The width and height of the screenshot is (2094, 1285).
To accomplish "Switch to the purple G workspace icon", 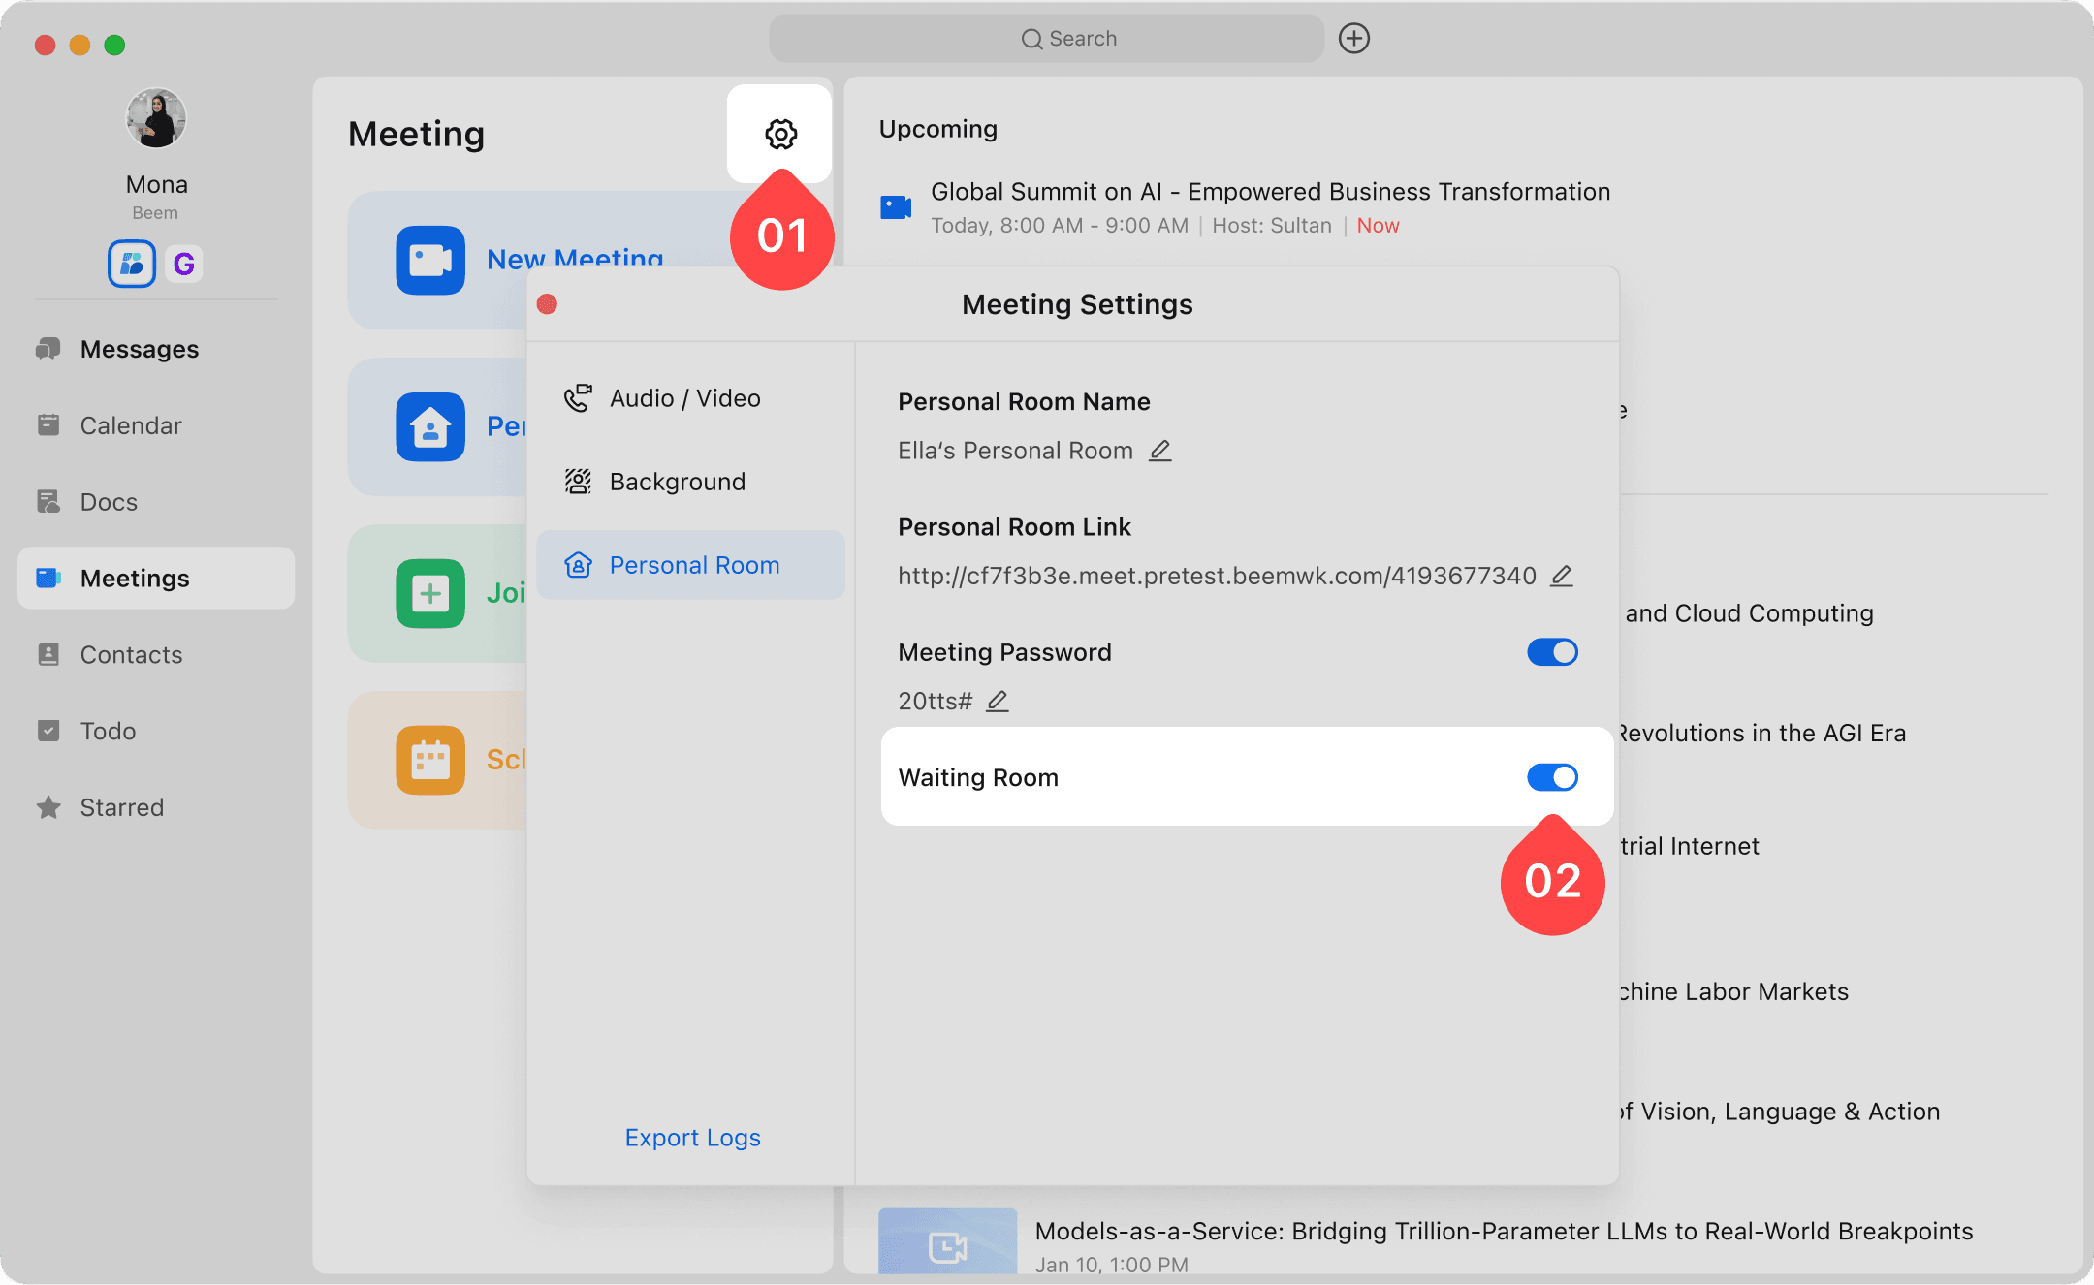I will click(183, 264).
